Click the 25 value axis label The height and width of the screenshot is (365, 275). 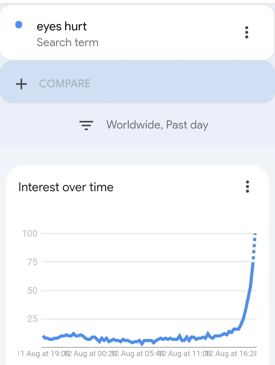32,319
